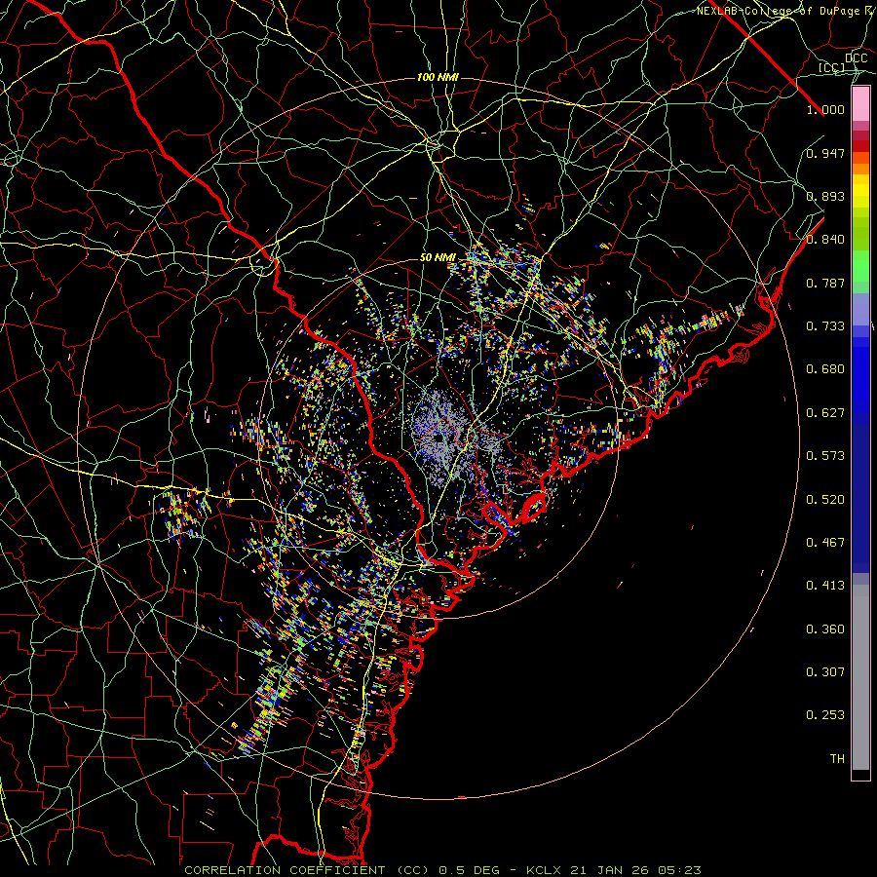877x877 pixels.
Task: Click the [CC] label above the color bar
Action: click(832, 67)
